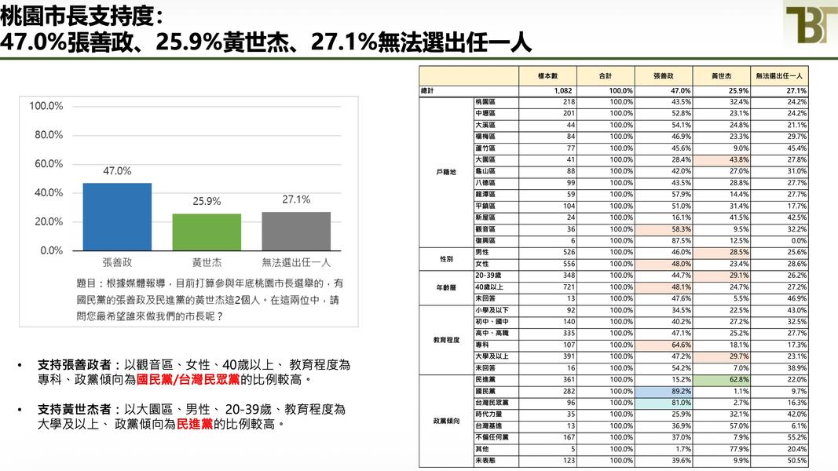838x471 pixels.
Task: Select highlighted 29.1% cell in 20-39歲 row
Action: [x=722, y=276]
